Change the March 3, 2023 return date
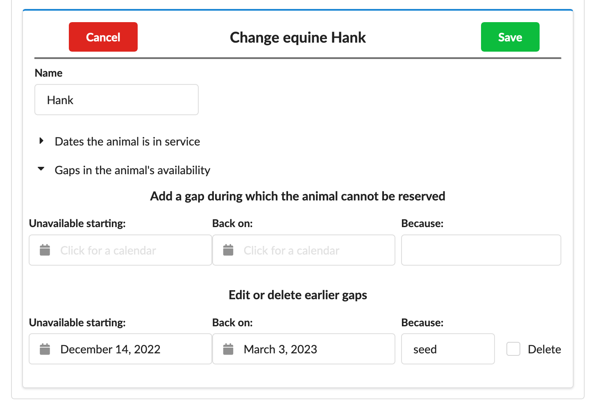The width and height of the screenshot is (590, 405). click(x=304, y=349)
